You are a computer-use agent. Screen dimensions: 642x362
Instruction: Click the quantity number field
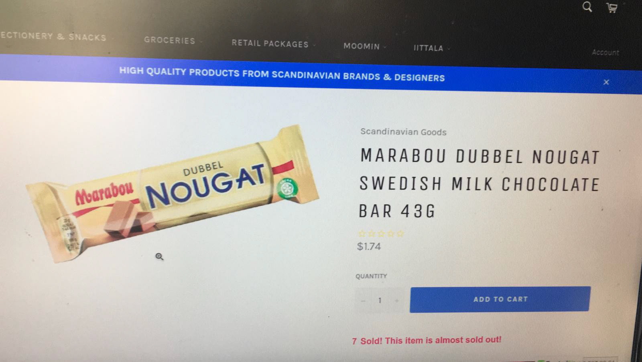(x=380, y=301)
